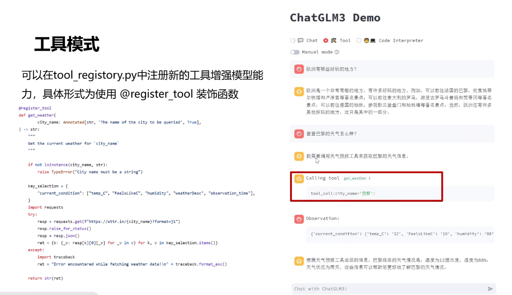Click the 工具模式 slide title
The width and height of the screenshot is (512, 295).
point(67,44)
